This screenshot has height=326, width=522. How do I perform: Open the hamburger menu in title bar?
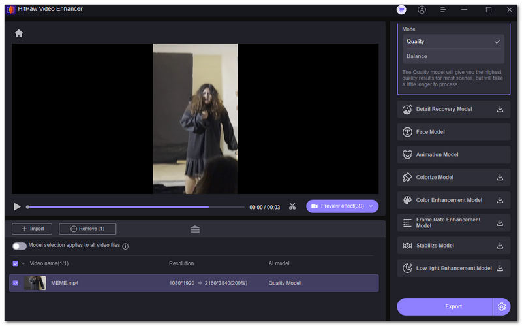pyautogui.click(x=443, y=10)
